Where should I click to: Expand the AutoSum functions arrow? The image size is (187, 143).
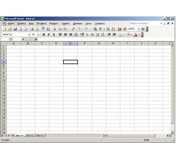pyautogui.click(x=104, y=29)
